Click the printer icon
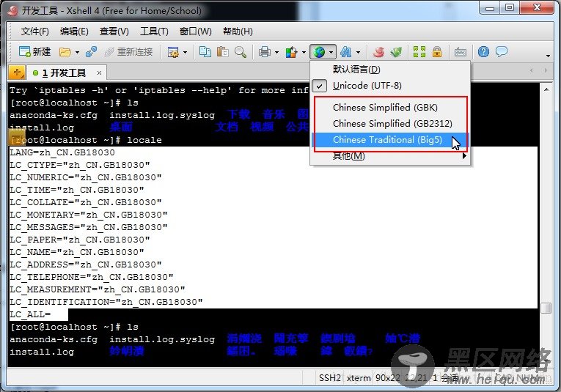 coord(265,52)
